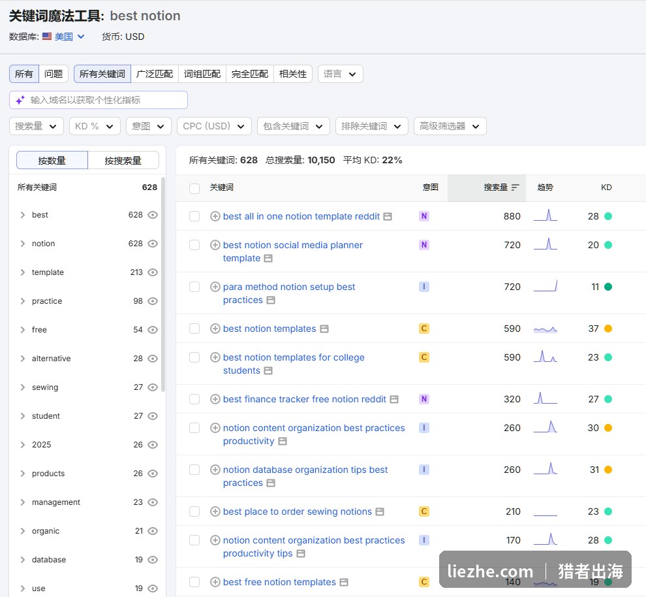The width and height of the screenshot is (646, 597).
Task: Open the 'best free notion templates' keyword link
Action: 279,582
